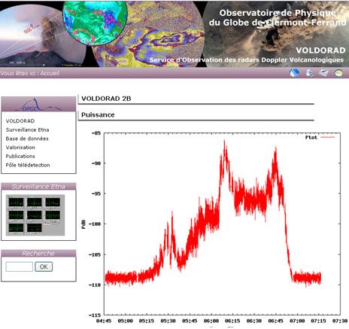Open the Publications menu item
This screenshot has width=349, height=329.
(x=20, y=156)
